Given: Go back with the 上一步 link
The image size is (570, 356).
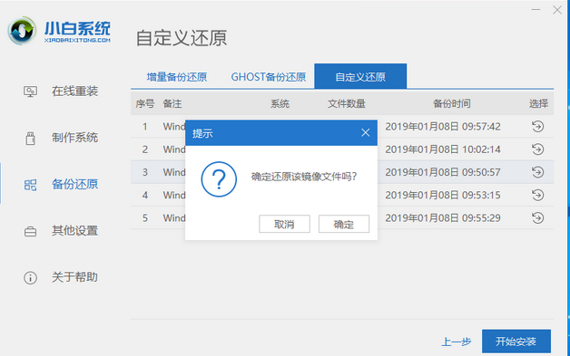Looking at the screenshot, I should coord(457,342).
